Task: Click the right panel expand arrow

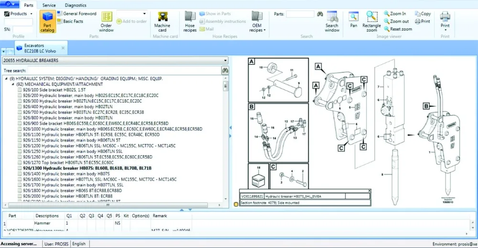Action: pos(230,136)
